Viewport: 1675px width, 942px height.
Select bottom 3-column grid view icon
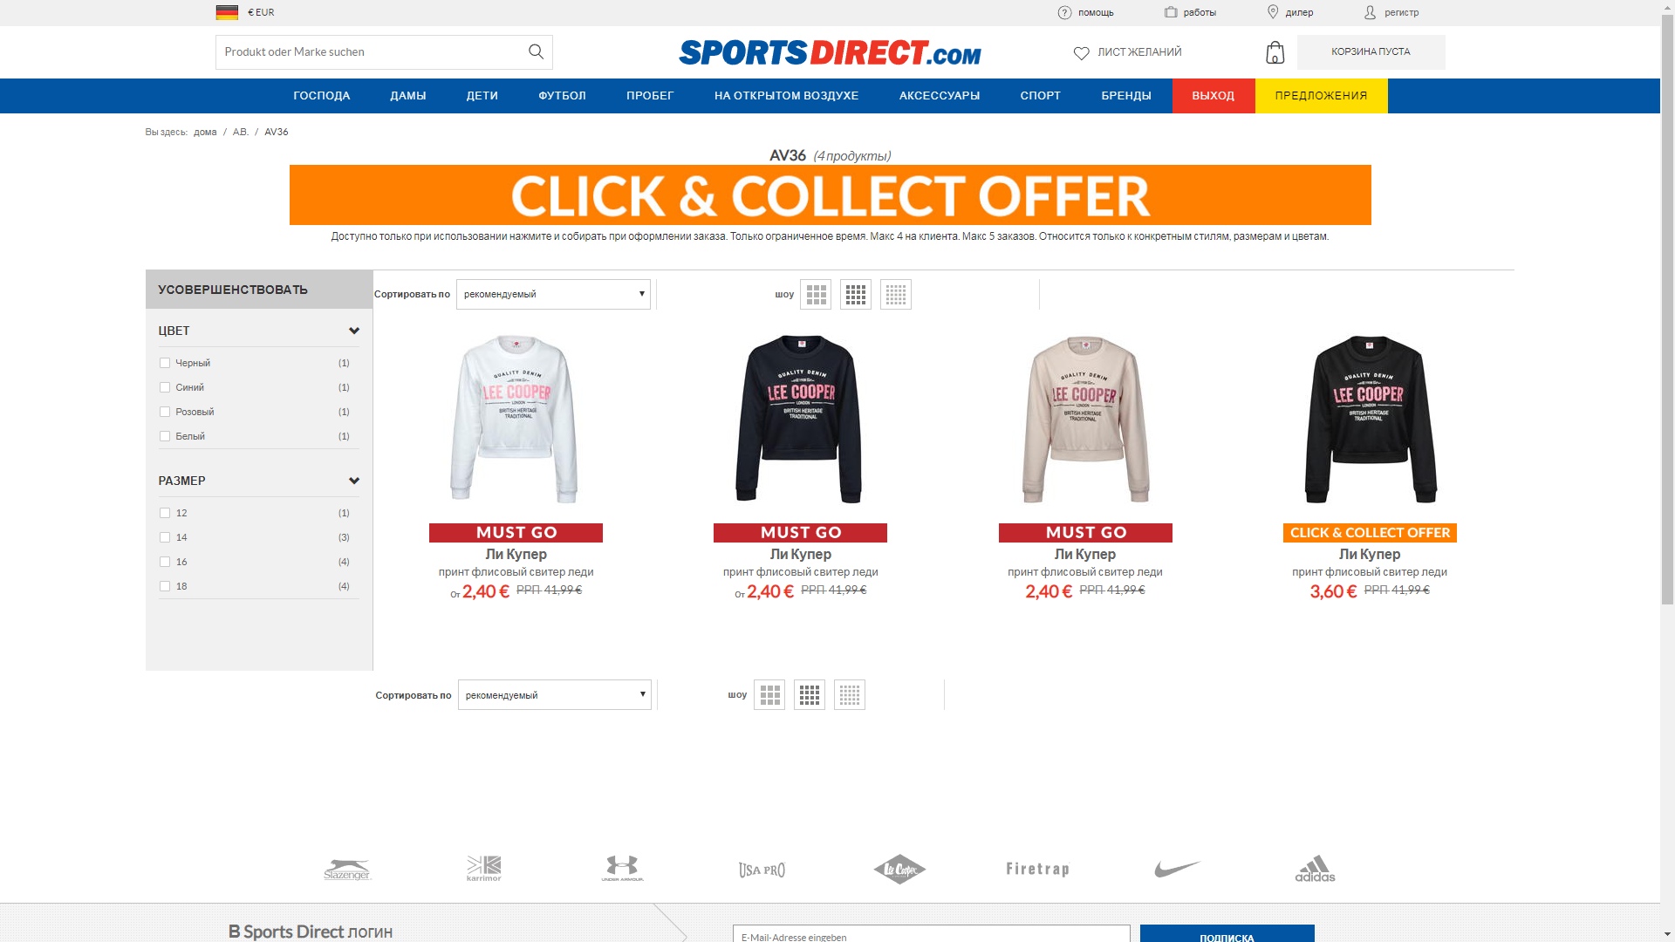(769, 695)
